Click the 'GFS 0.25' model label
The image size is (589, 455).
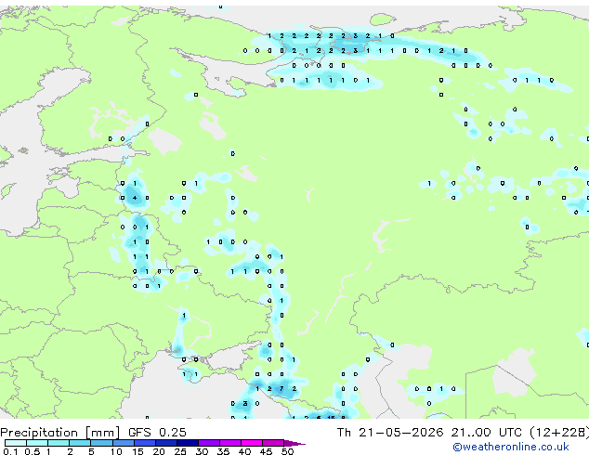pos(157,433)
